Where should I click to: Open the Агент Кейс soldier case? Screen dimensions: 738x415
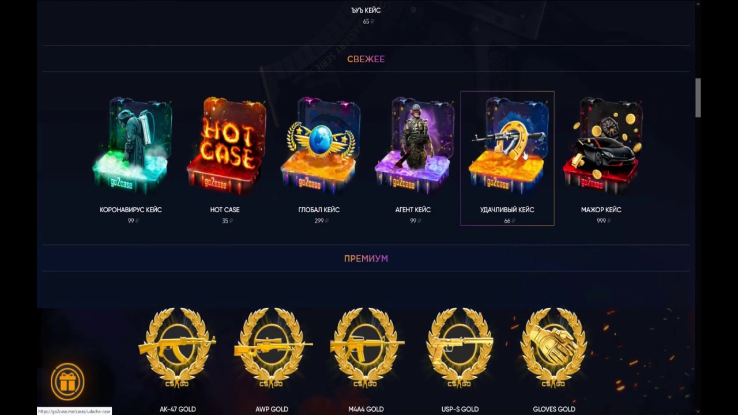pos(413,146)
